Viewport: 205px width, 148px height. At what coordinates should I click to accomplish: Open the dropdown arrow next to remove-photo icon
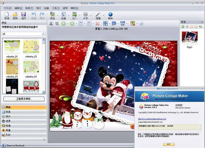pyautogui.click(x=137, y=24)
